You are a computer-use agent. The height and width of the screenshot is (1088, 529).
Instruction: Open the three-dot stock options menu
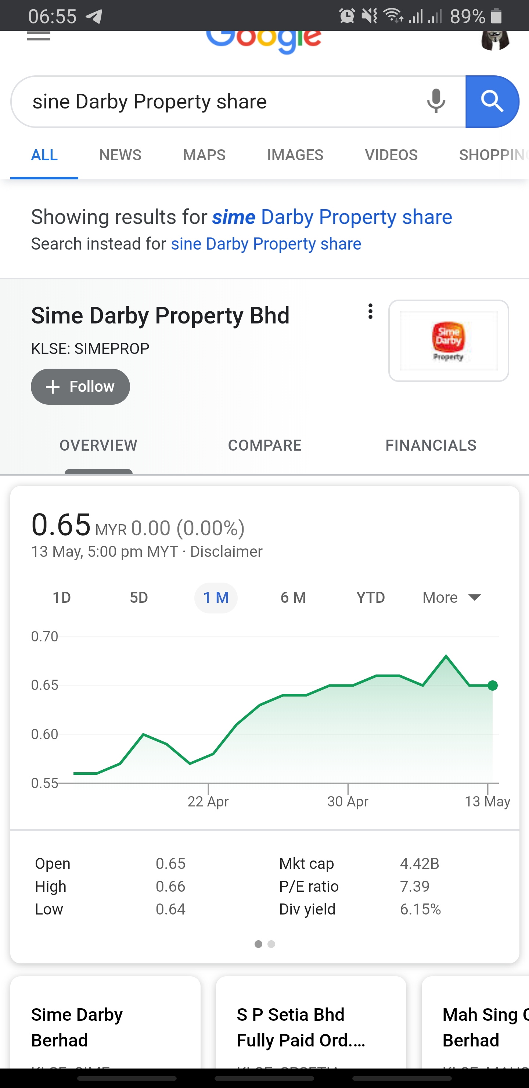370,311
